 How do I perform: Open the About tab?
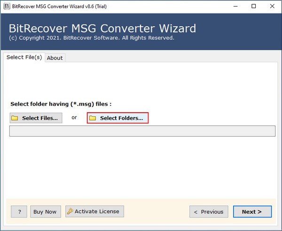[55, 58]
